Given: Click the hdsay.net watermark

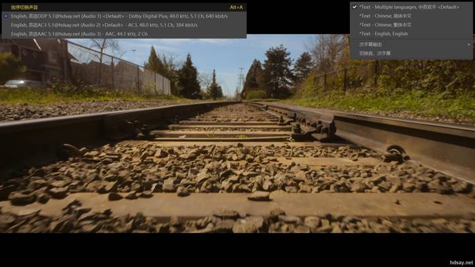Looking at the screenshot, I should [461, 262].
